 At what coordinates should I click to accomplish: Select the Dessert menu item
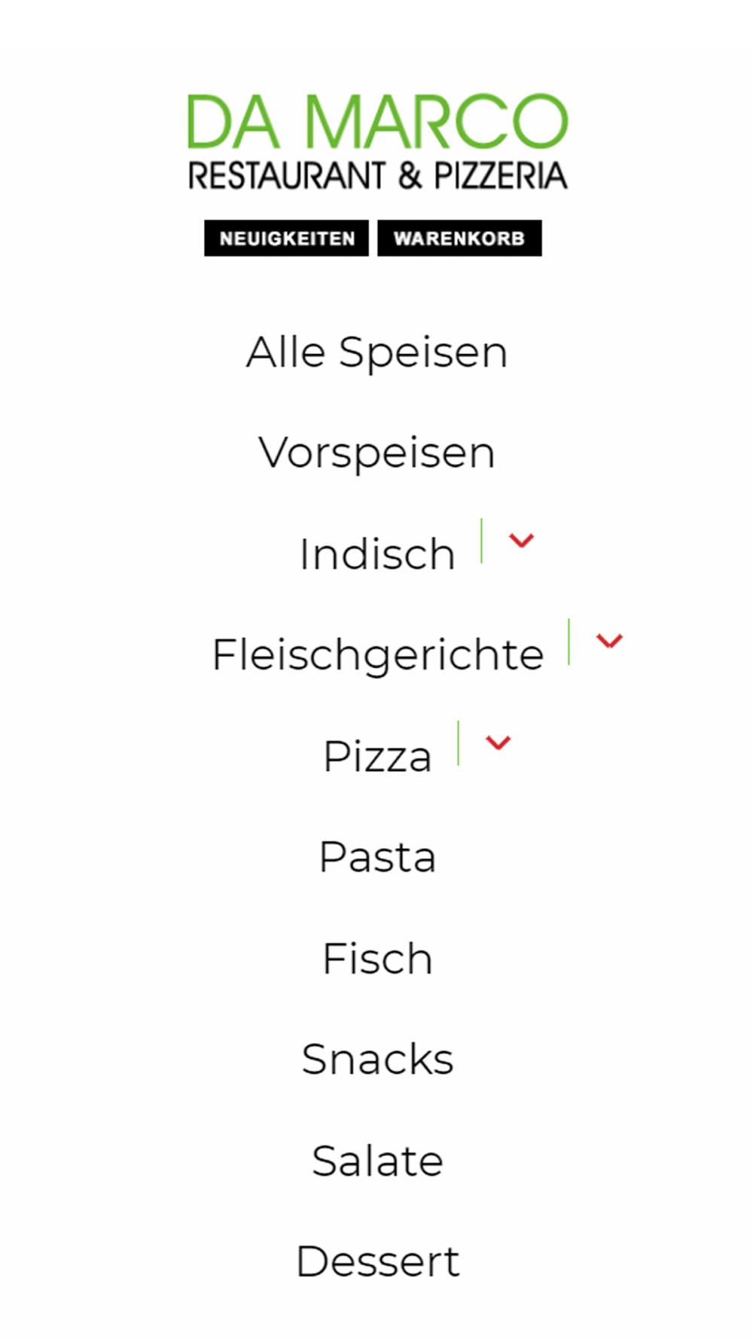[x=377, y=1261]
